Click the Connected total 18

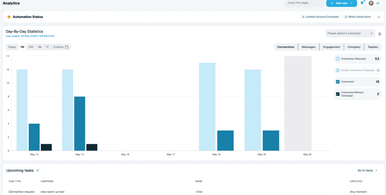pos(377,82)
